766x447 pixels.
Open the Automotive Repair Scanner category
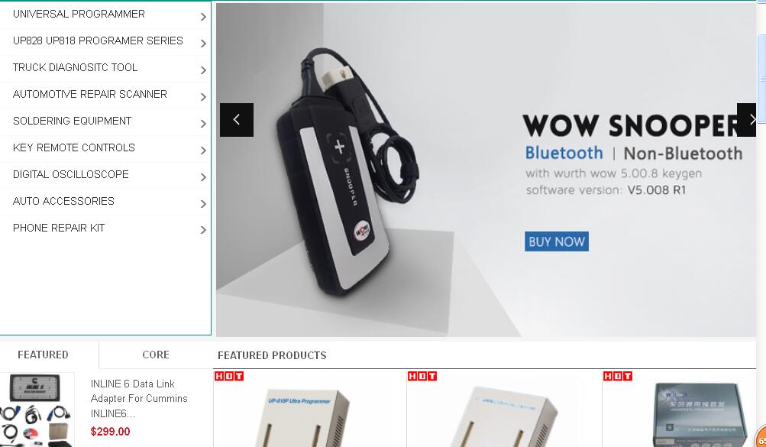pos(90,94)
